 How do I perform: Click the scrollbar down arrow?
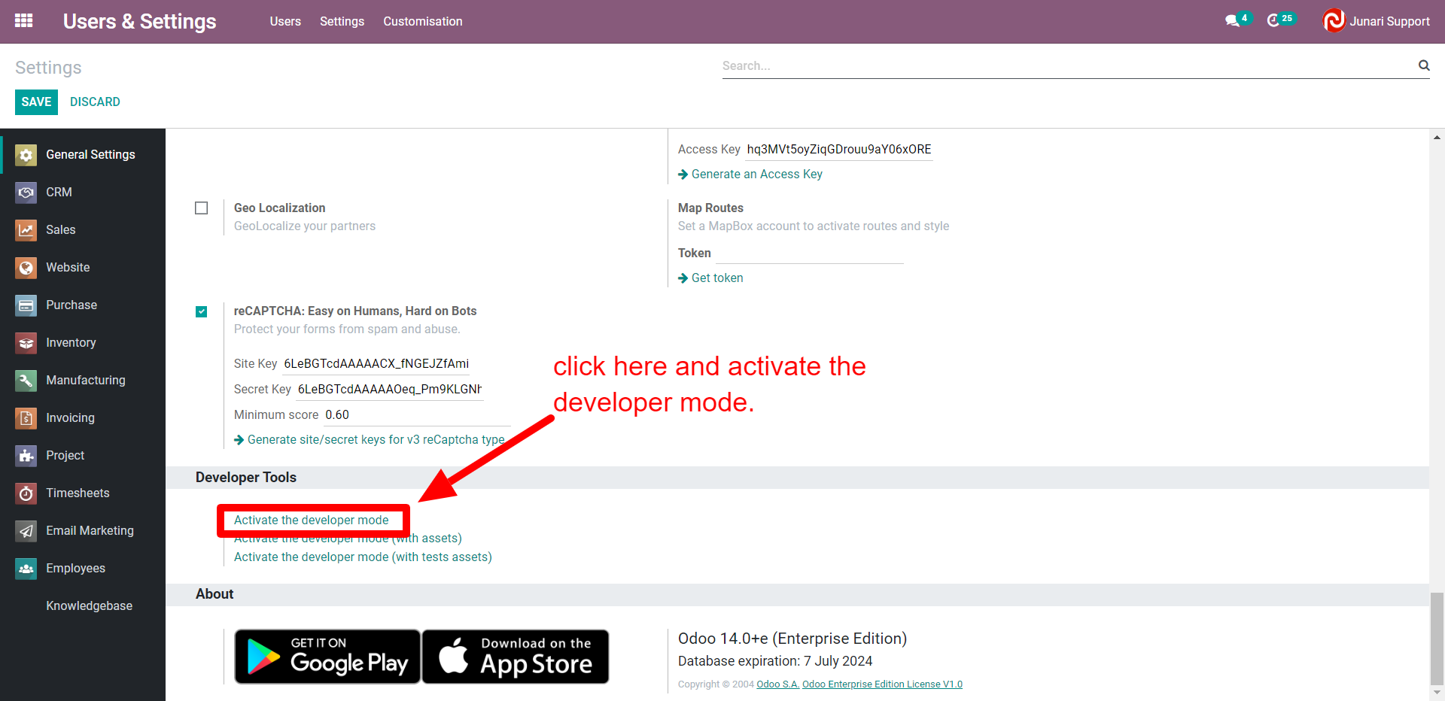[1437, 693]
